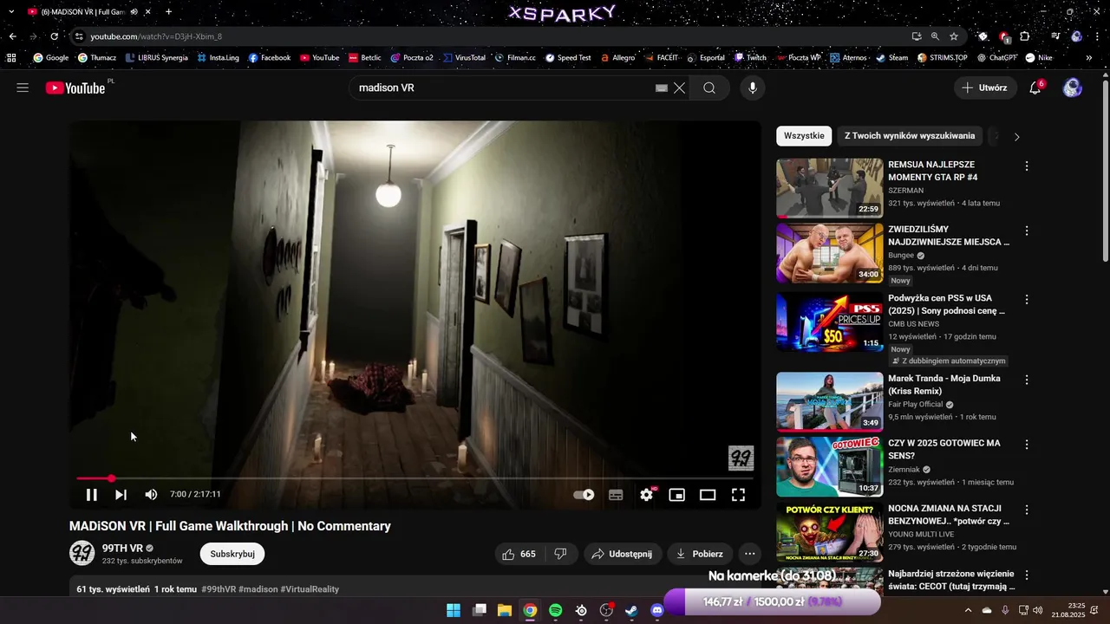Open options for NOCNA ZMIANA NA STACJI video

pyautogui.click(x=1027, y=510)
